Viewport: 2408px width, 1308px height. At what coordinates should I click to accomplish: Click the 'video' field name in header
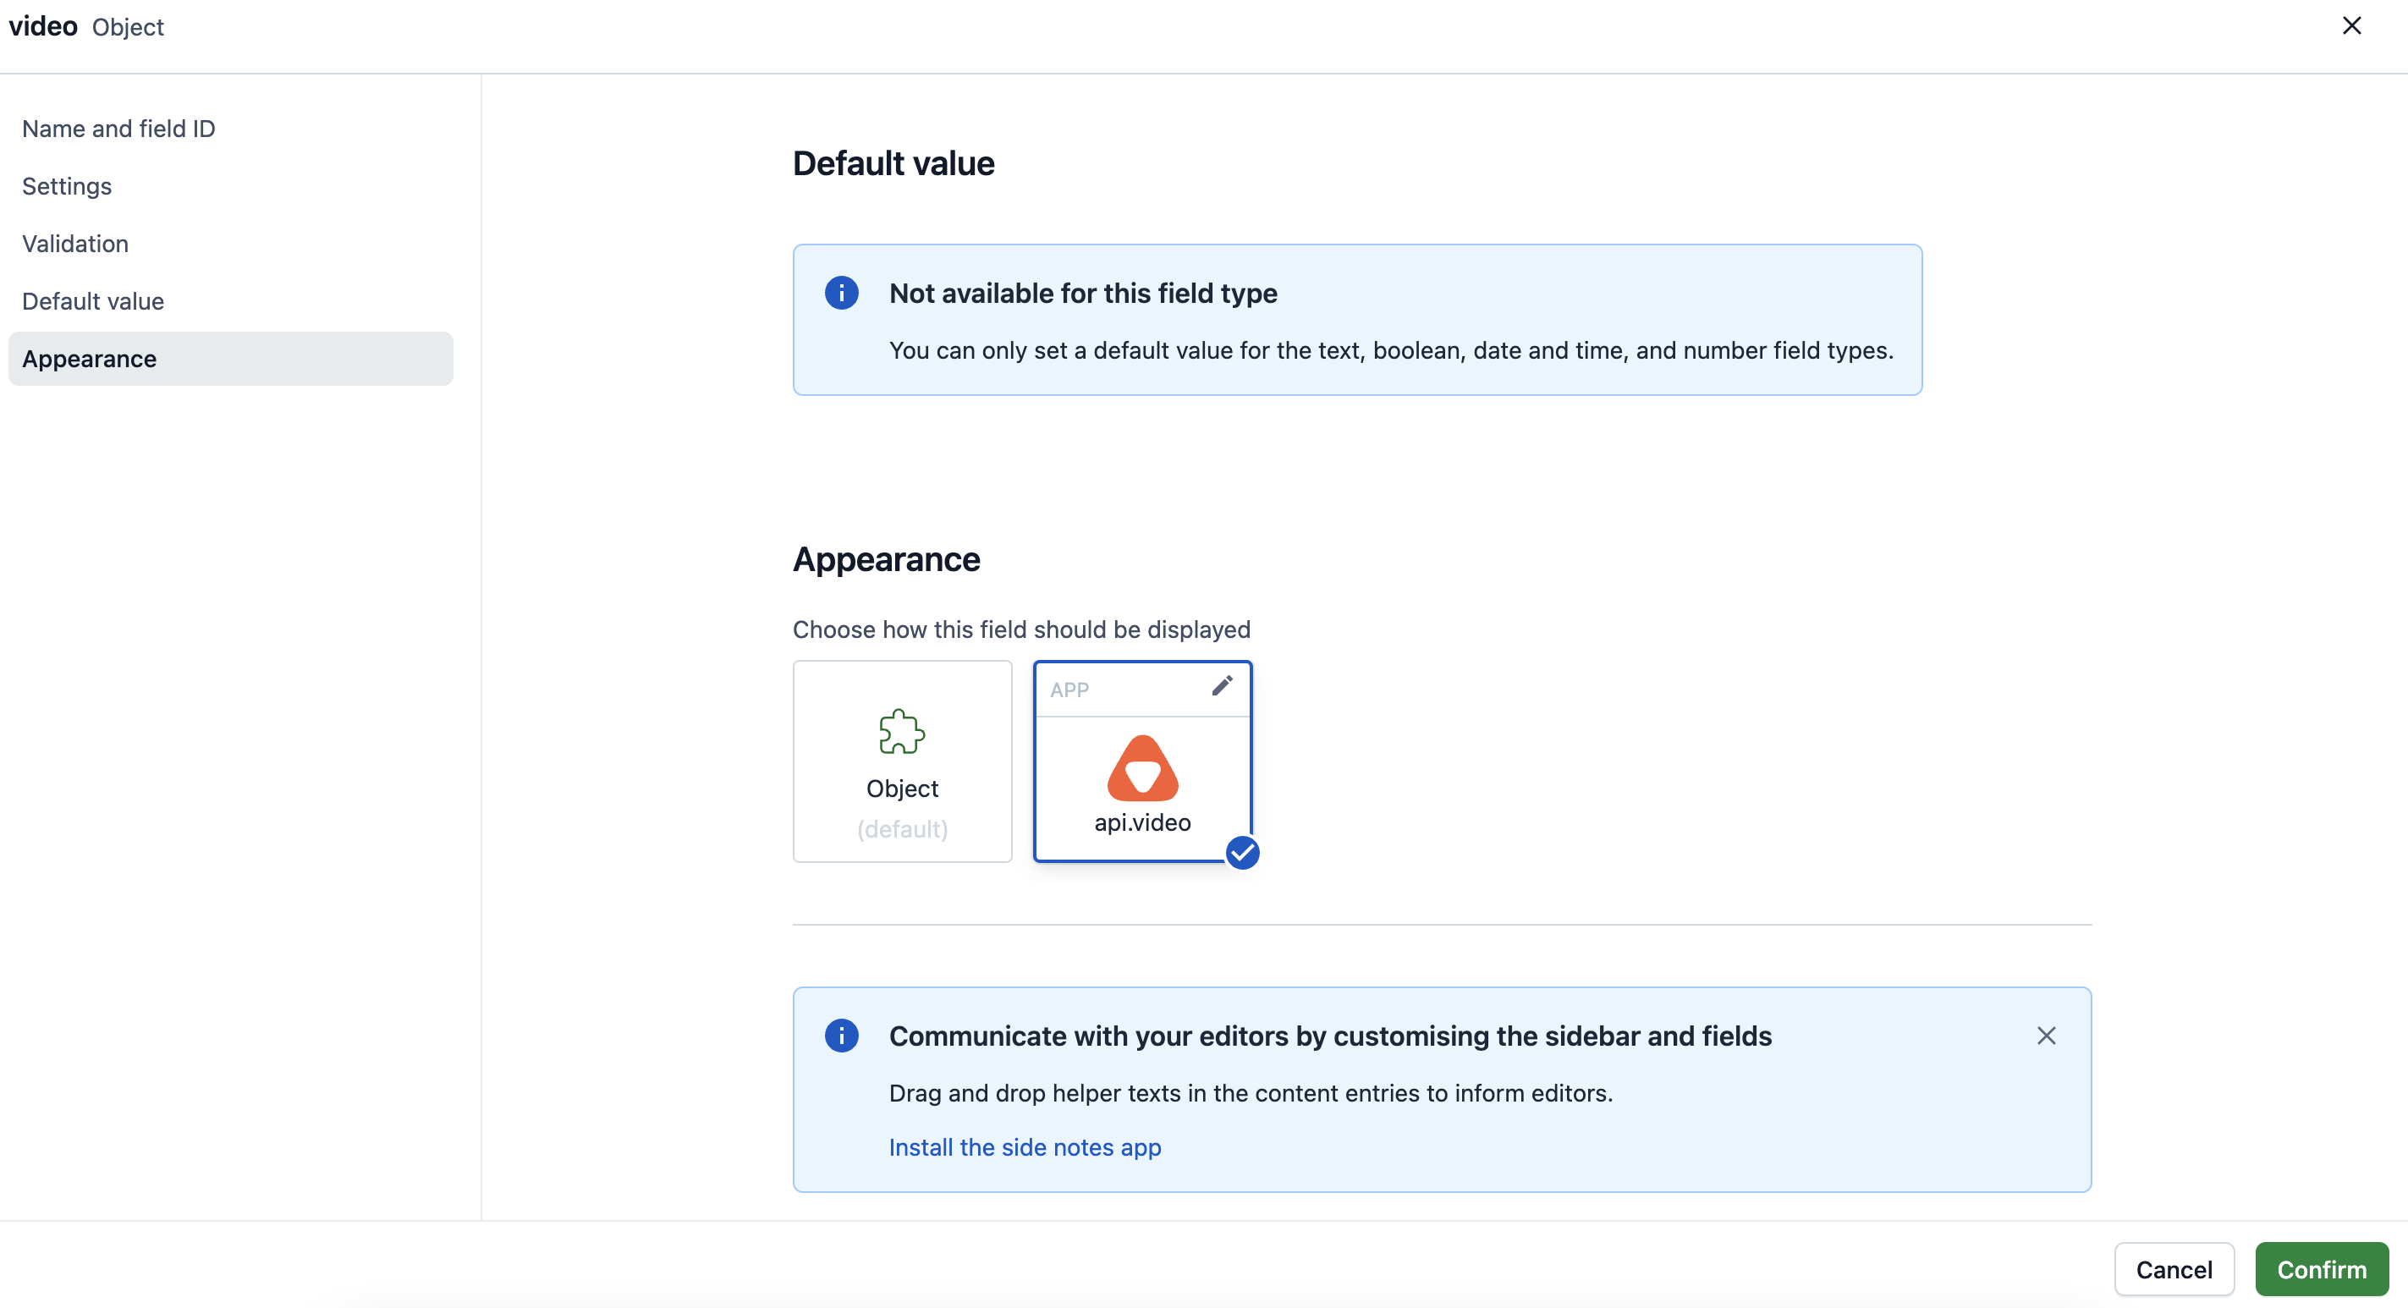(43, 26)
